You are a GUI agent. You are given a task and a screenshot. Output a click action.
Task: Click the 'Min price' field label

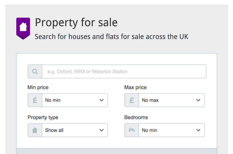click(x=38, y=87)
